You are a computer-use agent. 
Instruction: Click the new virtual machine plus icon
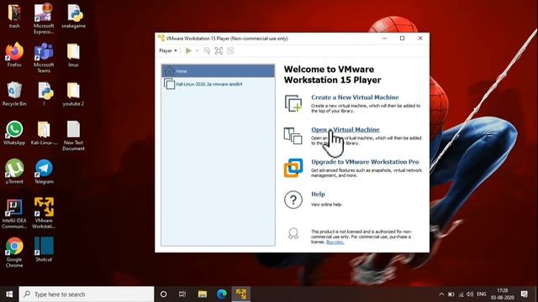click(x=293, y=103)
